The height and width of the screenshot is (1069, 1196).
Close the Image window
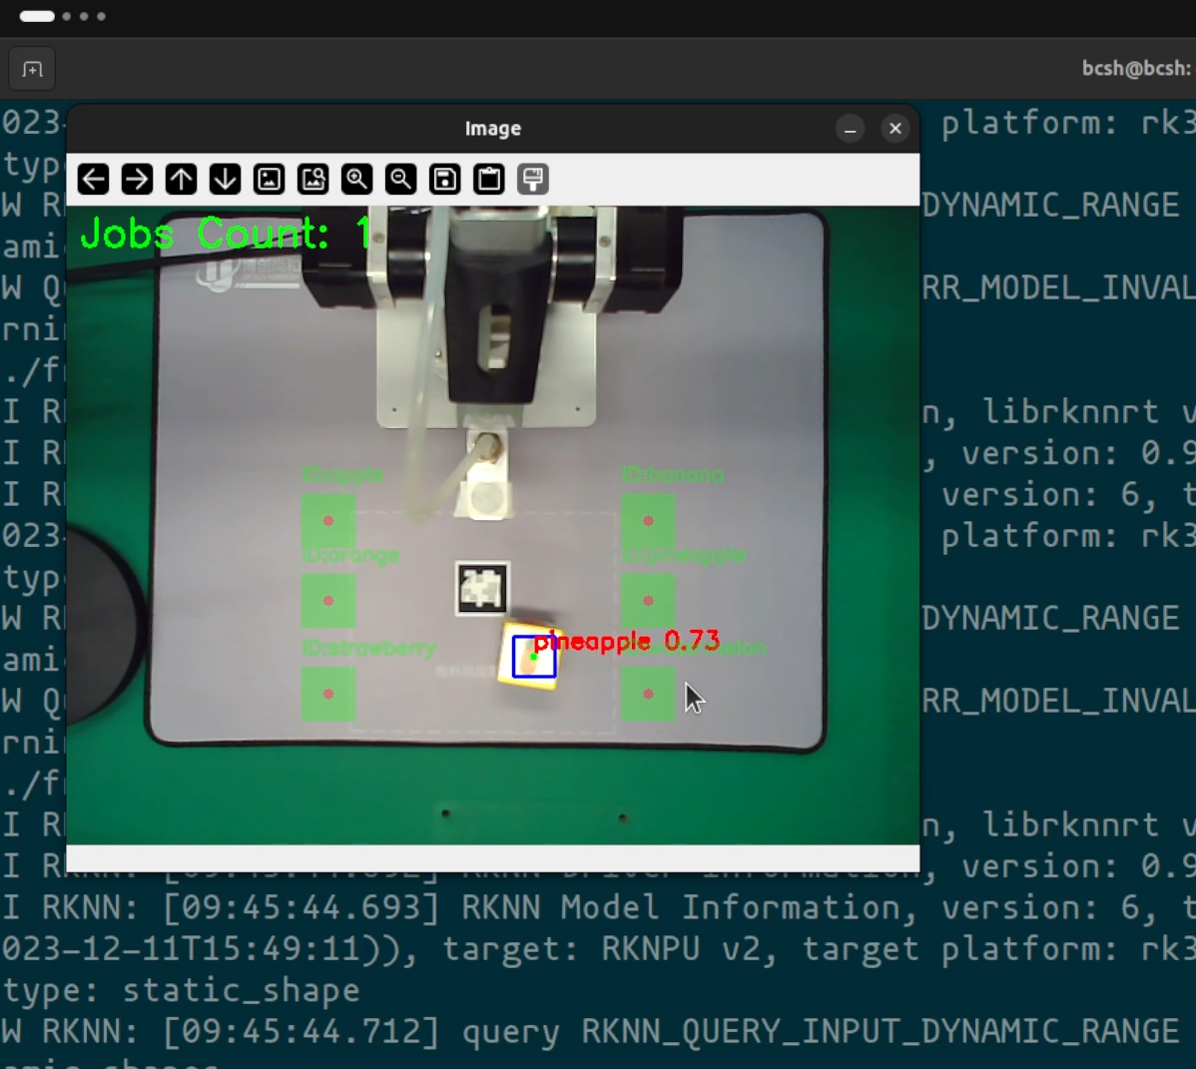pos(896,129)
